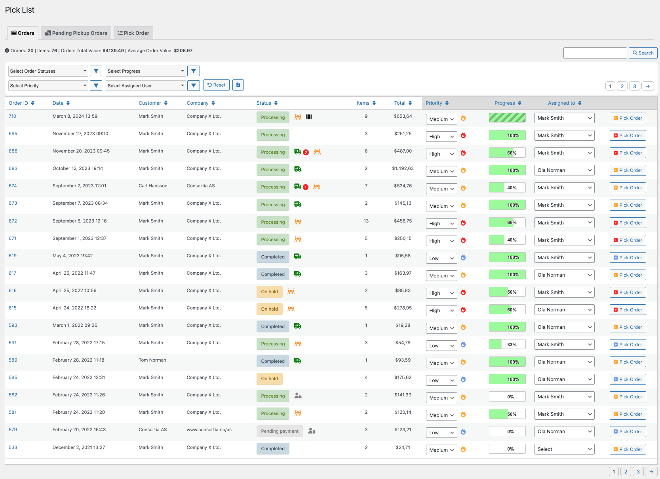The height and width of the screenshot is (479, 660).
Task: Click the export file icon beside Reset
Action: tap(238, 85)
